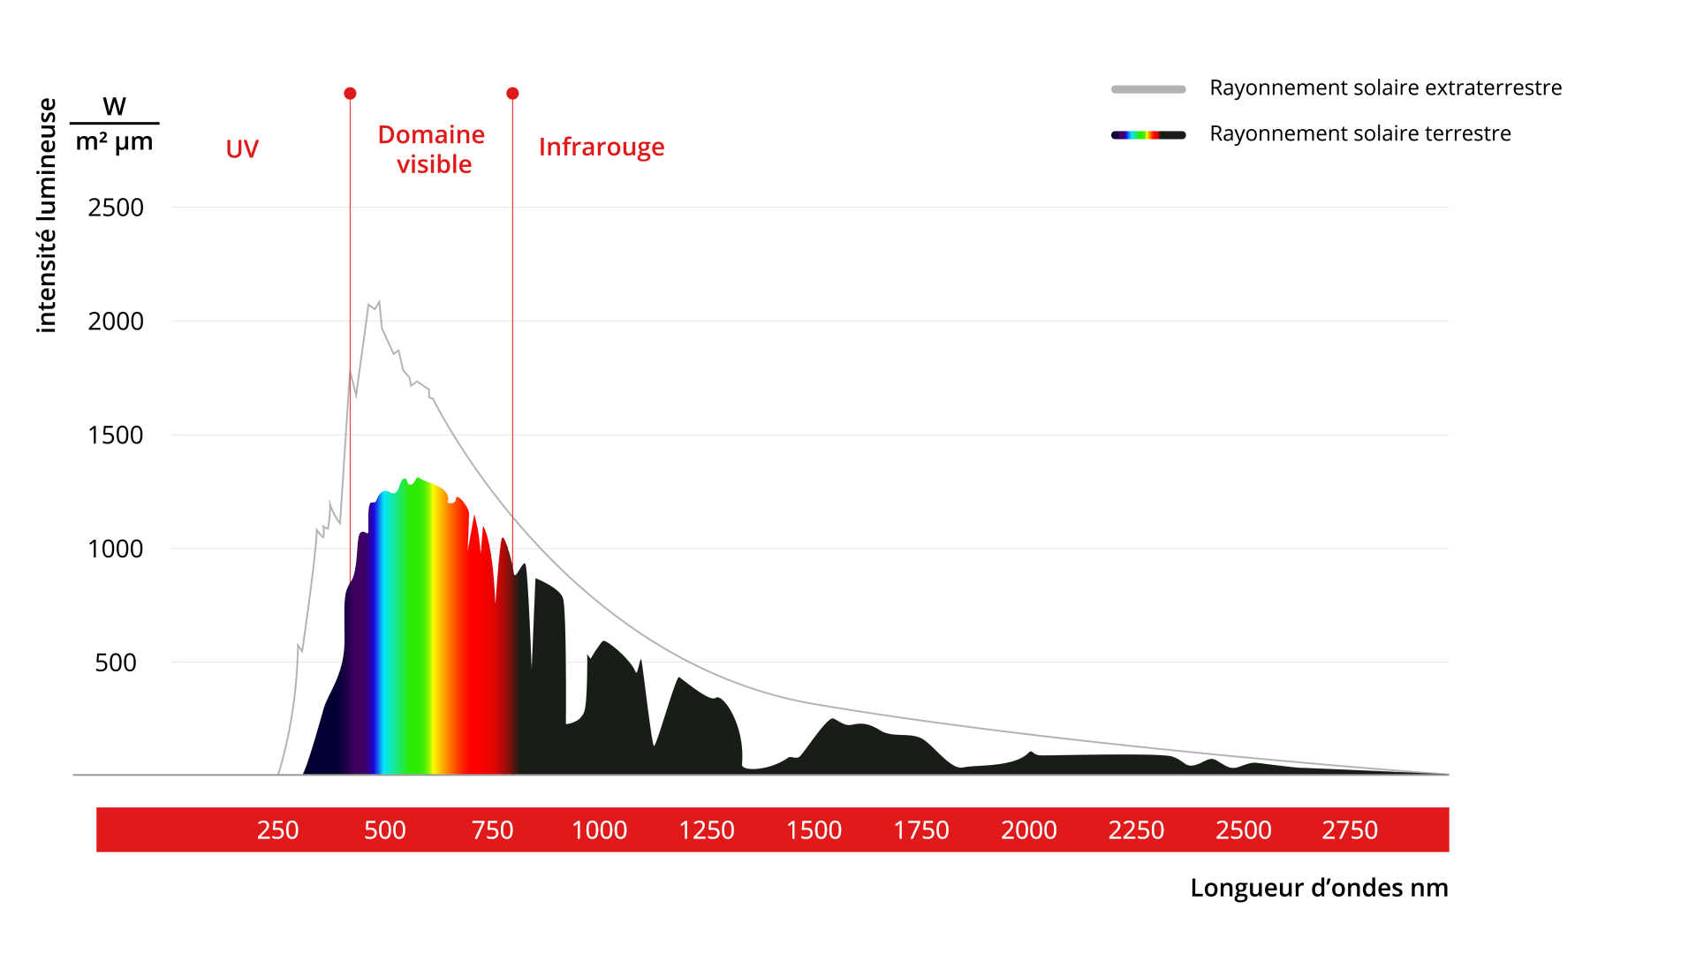1696x954 pixels.
Task: Click the 'Domaine visible' label
Action: tap(432, 149)
